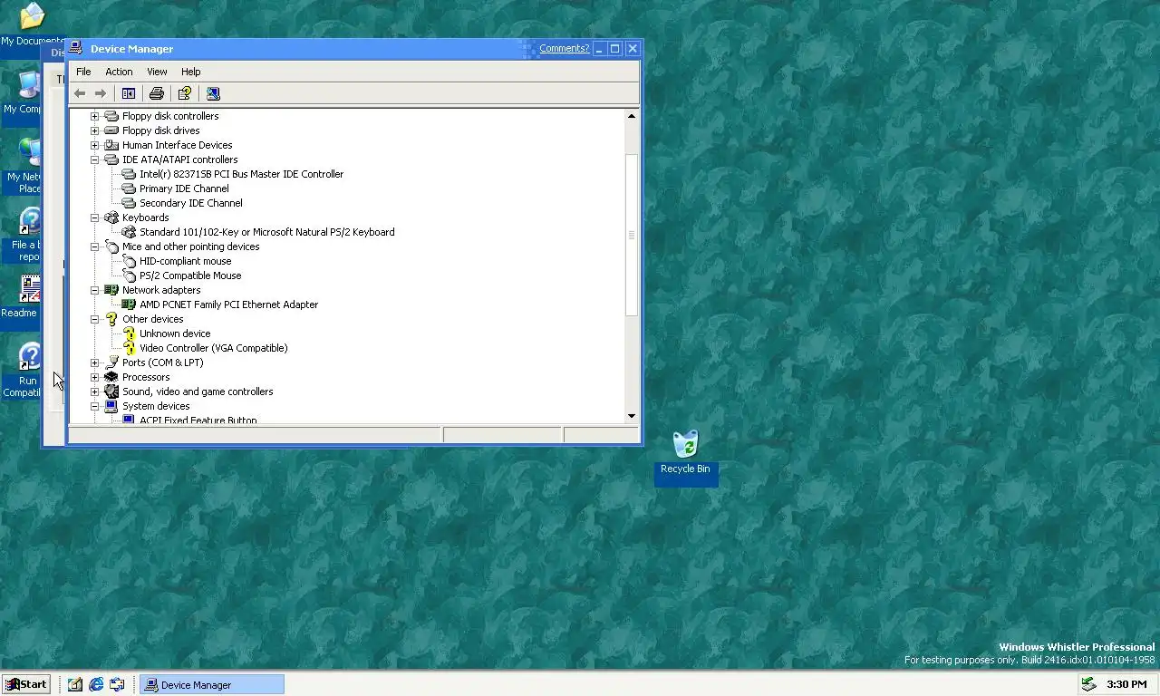Click the Device Manager title bar icon

pos(76,49)
